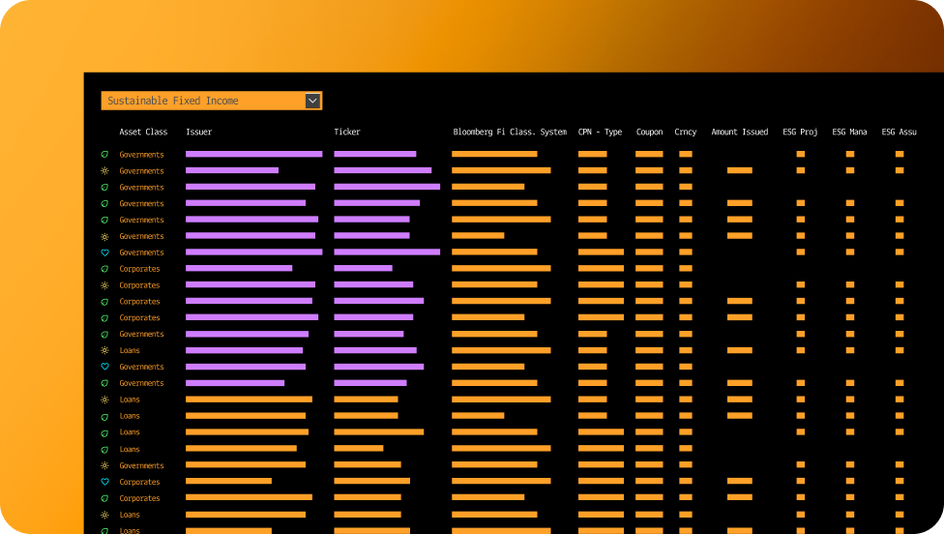Select the sun icon beside a Corporates row

click(x=104, y=285)
